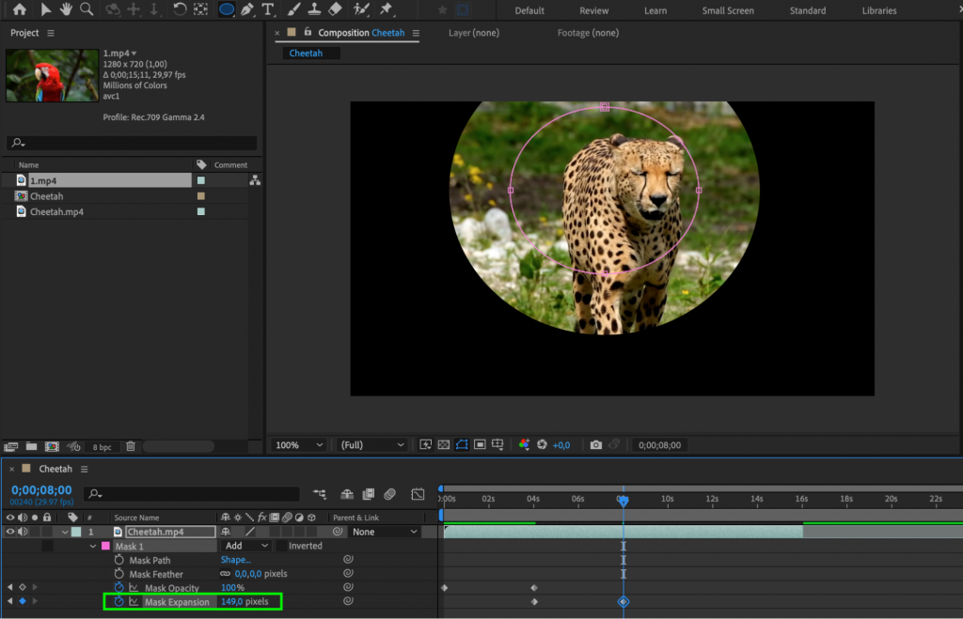Select the Hand tool in the toolbar
Image resolution: width=963 pixels, height=619 pixels.
tap(65, 10)
